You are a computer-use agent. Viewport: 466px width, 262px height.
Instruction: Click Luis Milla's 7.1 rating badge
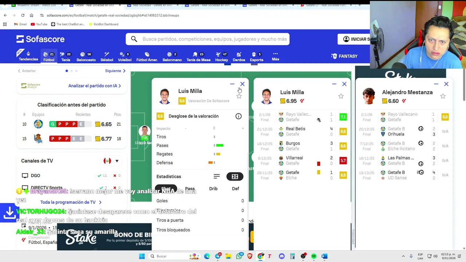[343, 117]
